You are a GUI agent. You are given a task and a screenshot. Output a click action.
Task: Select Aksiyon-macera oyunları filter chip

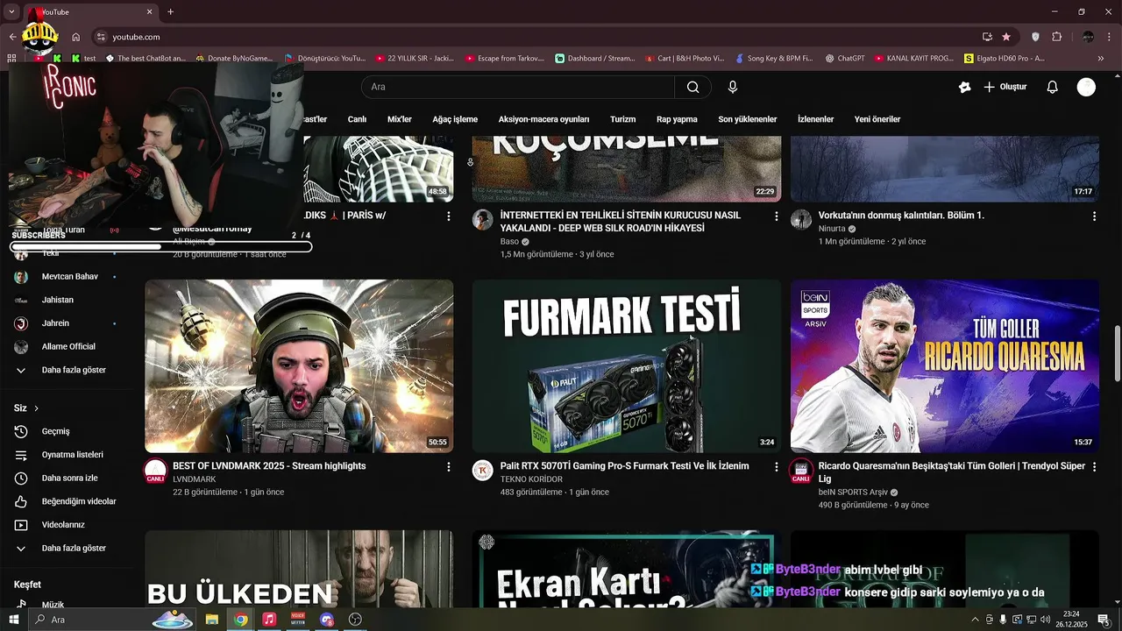(543, 119)
